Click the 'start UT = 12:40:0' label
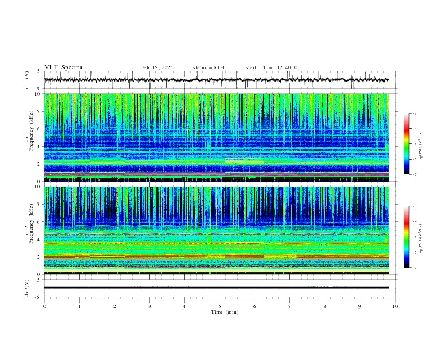This screenshot has height=344, width=445. click(271, 67)
